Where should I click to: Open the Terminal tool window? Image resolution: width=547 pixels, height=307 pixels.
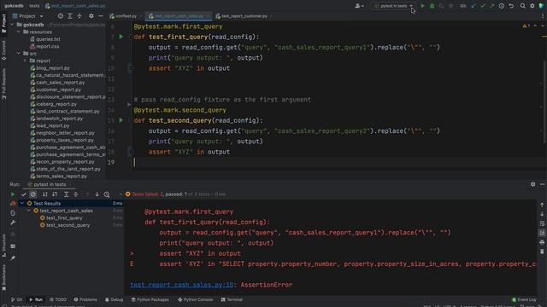232,299
